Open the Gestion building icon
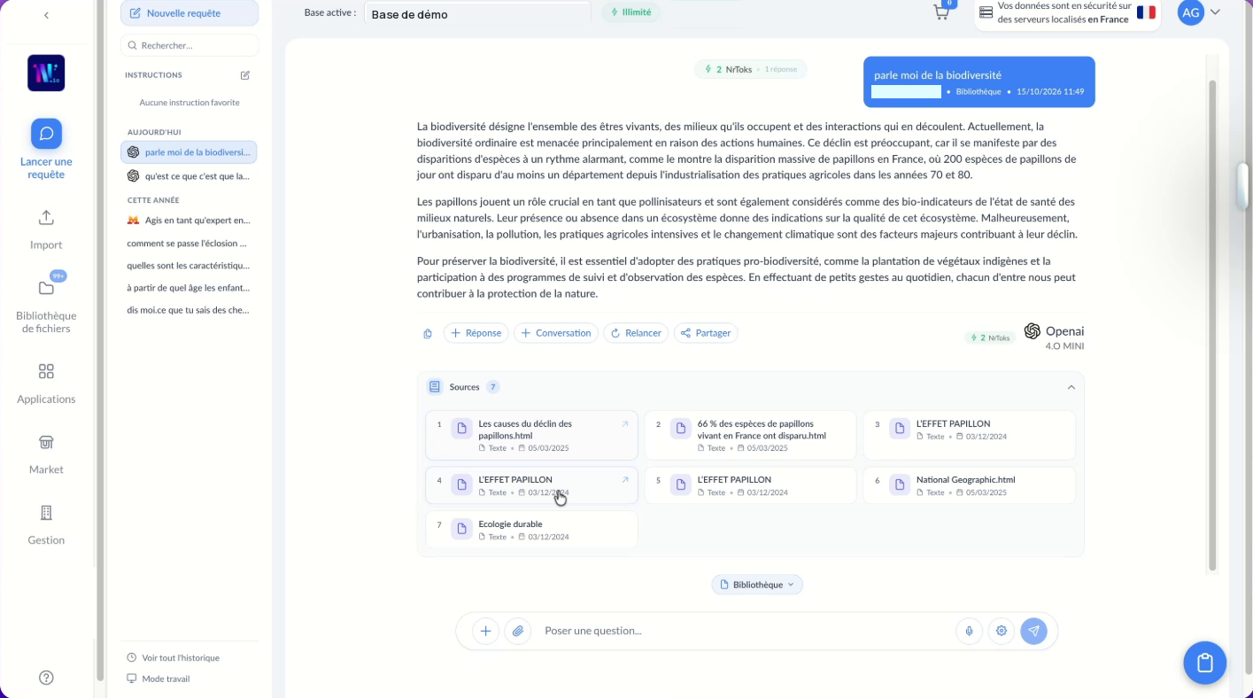 click(x=46, y=513)
